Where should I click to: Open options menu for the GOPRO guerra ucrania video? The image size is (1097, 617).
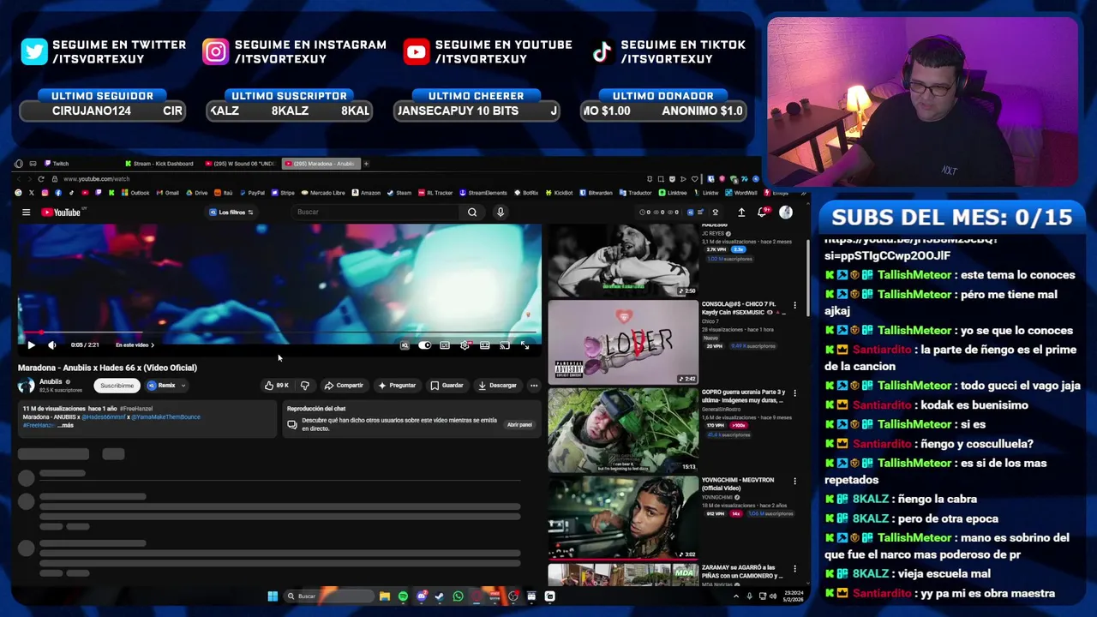(x=794, y=393)
